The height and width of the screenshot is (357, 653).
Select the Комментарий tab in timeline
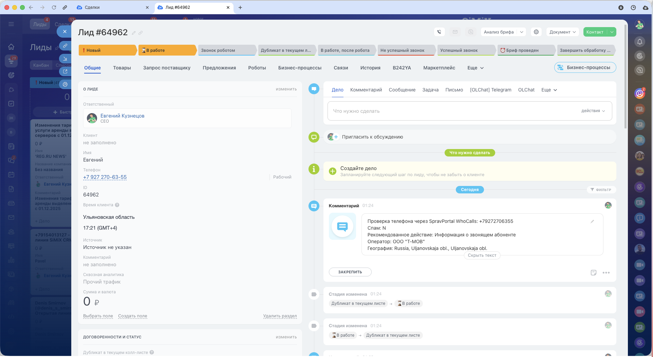[366, 90]
